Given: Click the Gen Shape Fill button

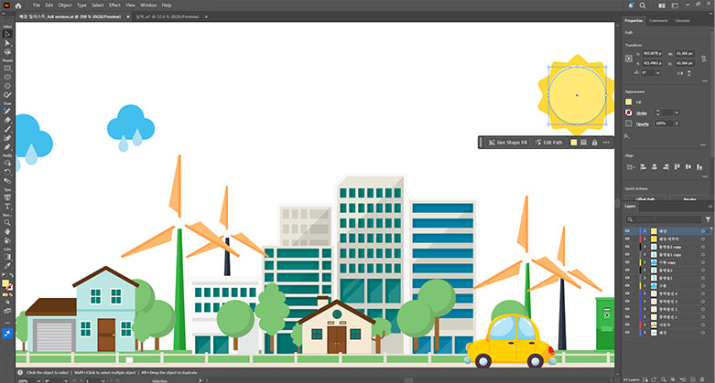Looking at the screenshot, I should [x=507, y=143].
